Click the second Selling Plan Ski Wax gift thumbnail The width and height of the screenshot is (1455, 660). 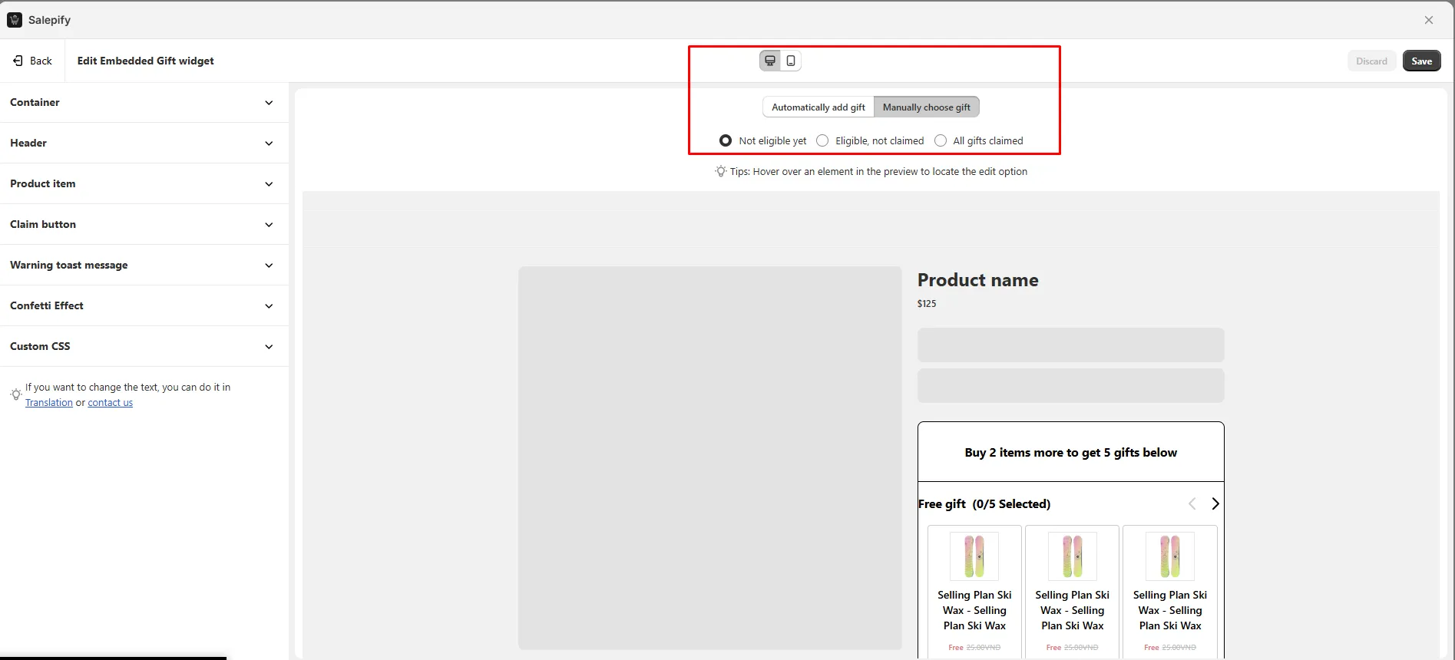click(1073, 556)
